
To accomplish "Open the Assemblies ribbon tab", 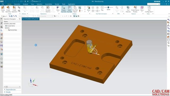I will tap(49, 4).
